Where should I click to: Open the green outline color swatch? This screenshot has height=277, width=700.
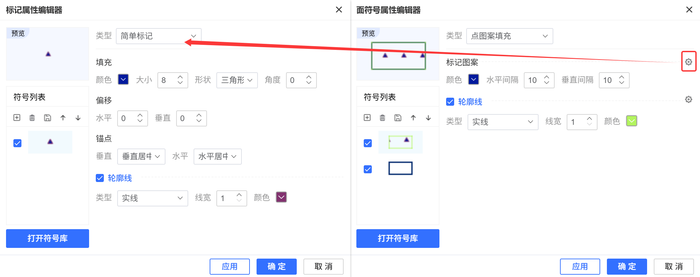(x=631, y=121)
